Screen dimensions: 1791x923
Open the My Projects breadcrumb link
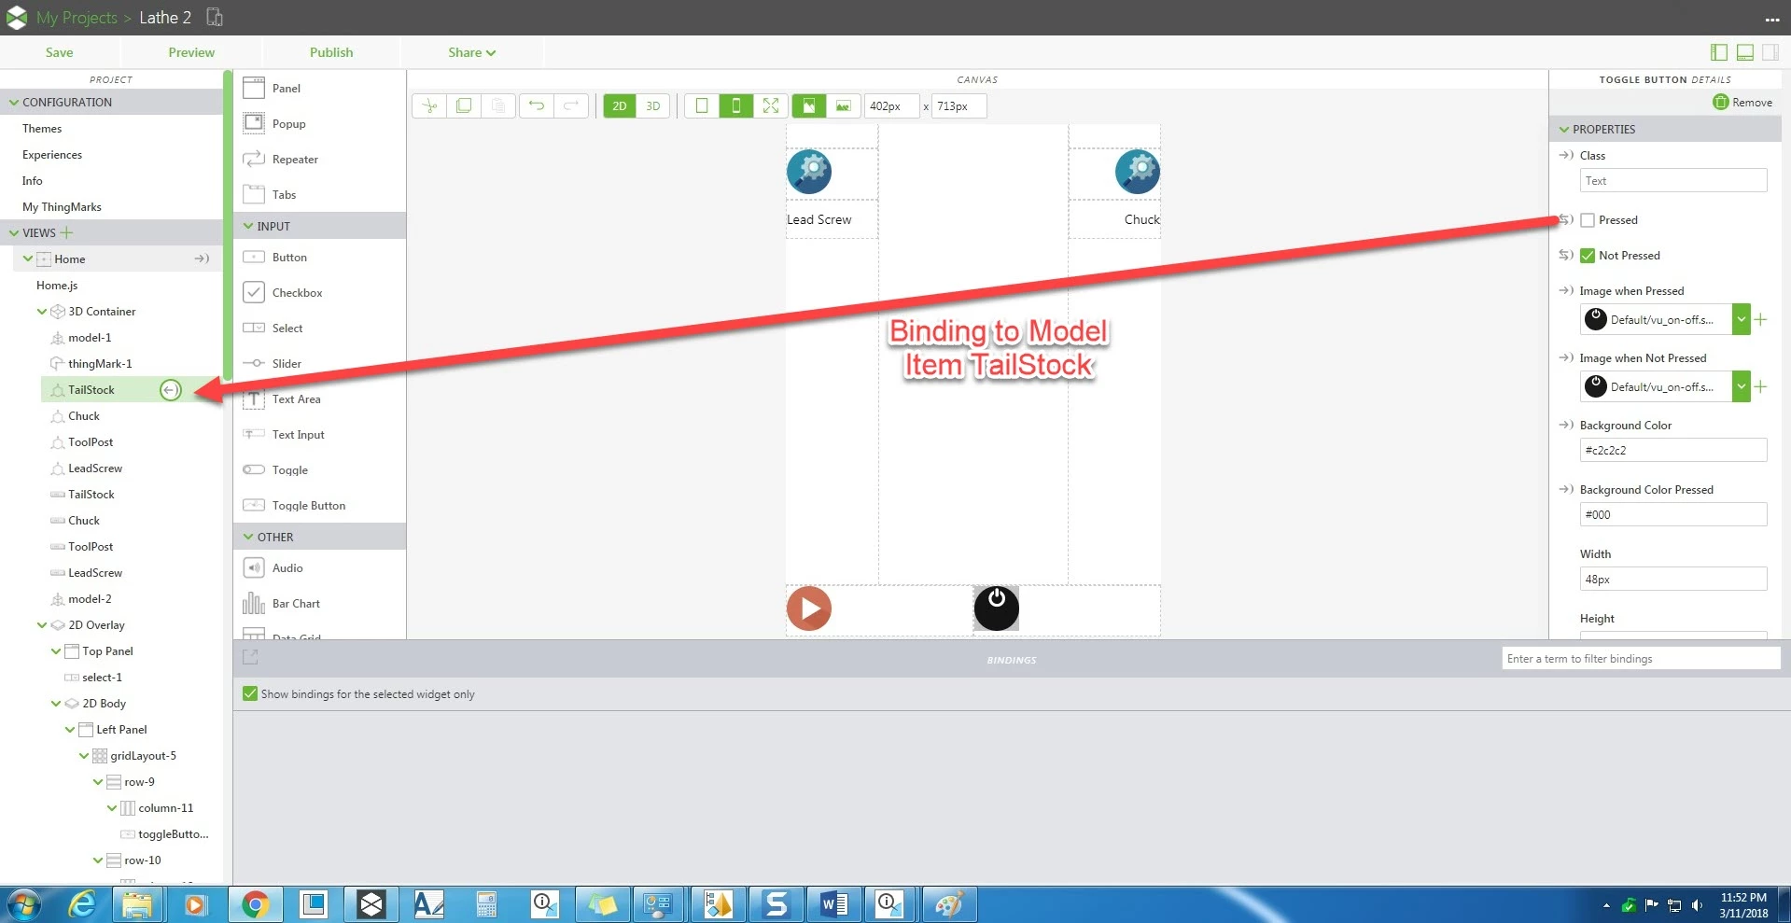point(77,18)
